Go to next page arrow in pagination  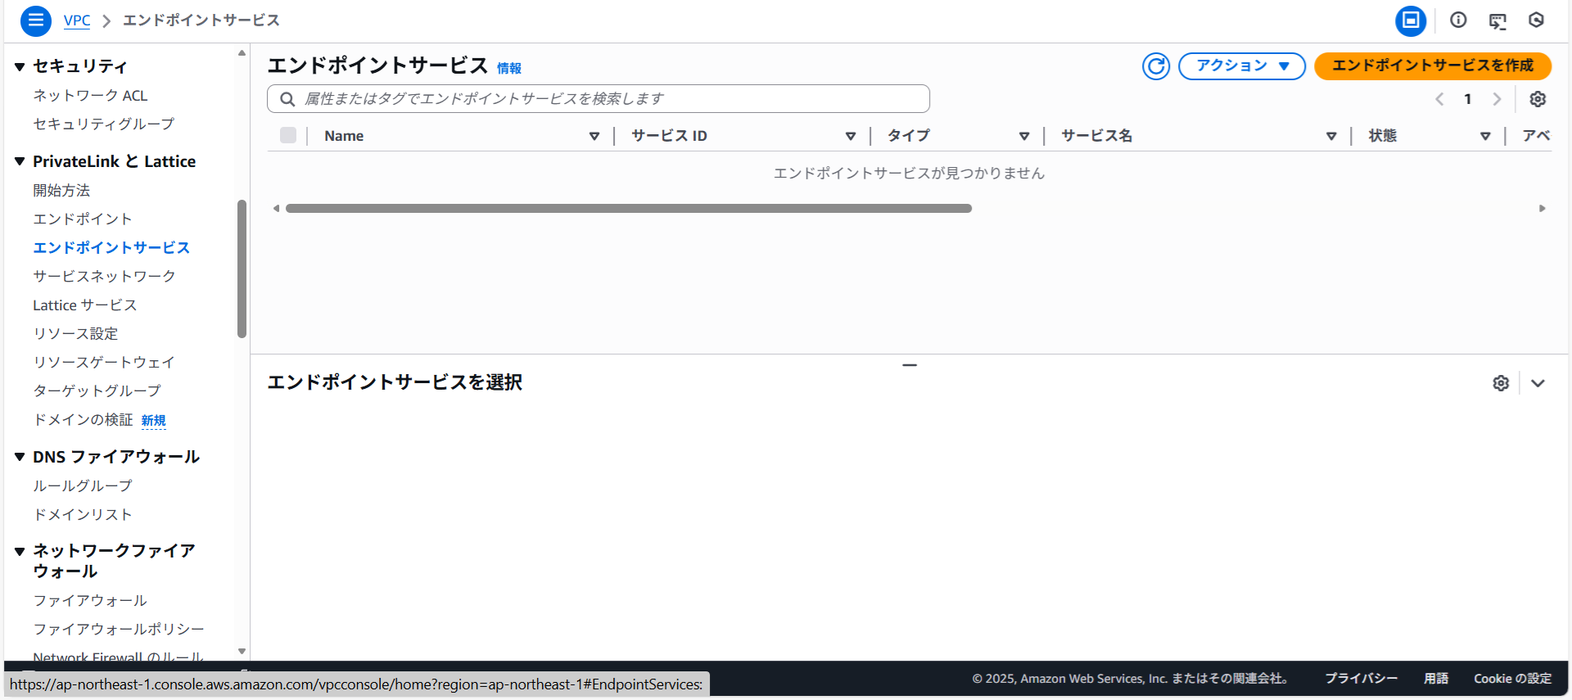click(x=1497, y=99)
